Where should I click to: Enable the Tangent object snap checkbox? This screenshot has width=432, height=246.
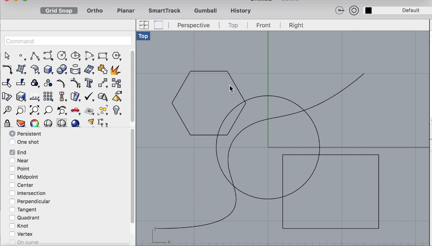tap(12, 210)
